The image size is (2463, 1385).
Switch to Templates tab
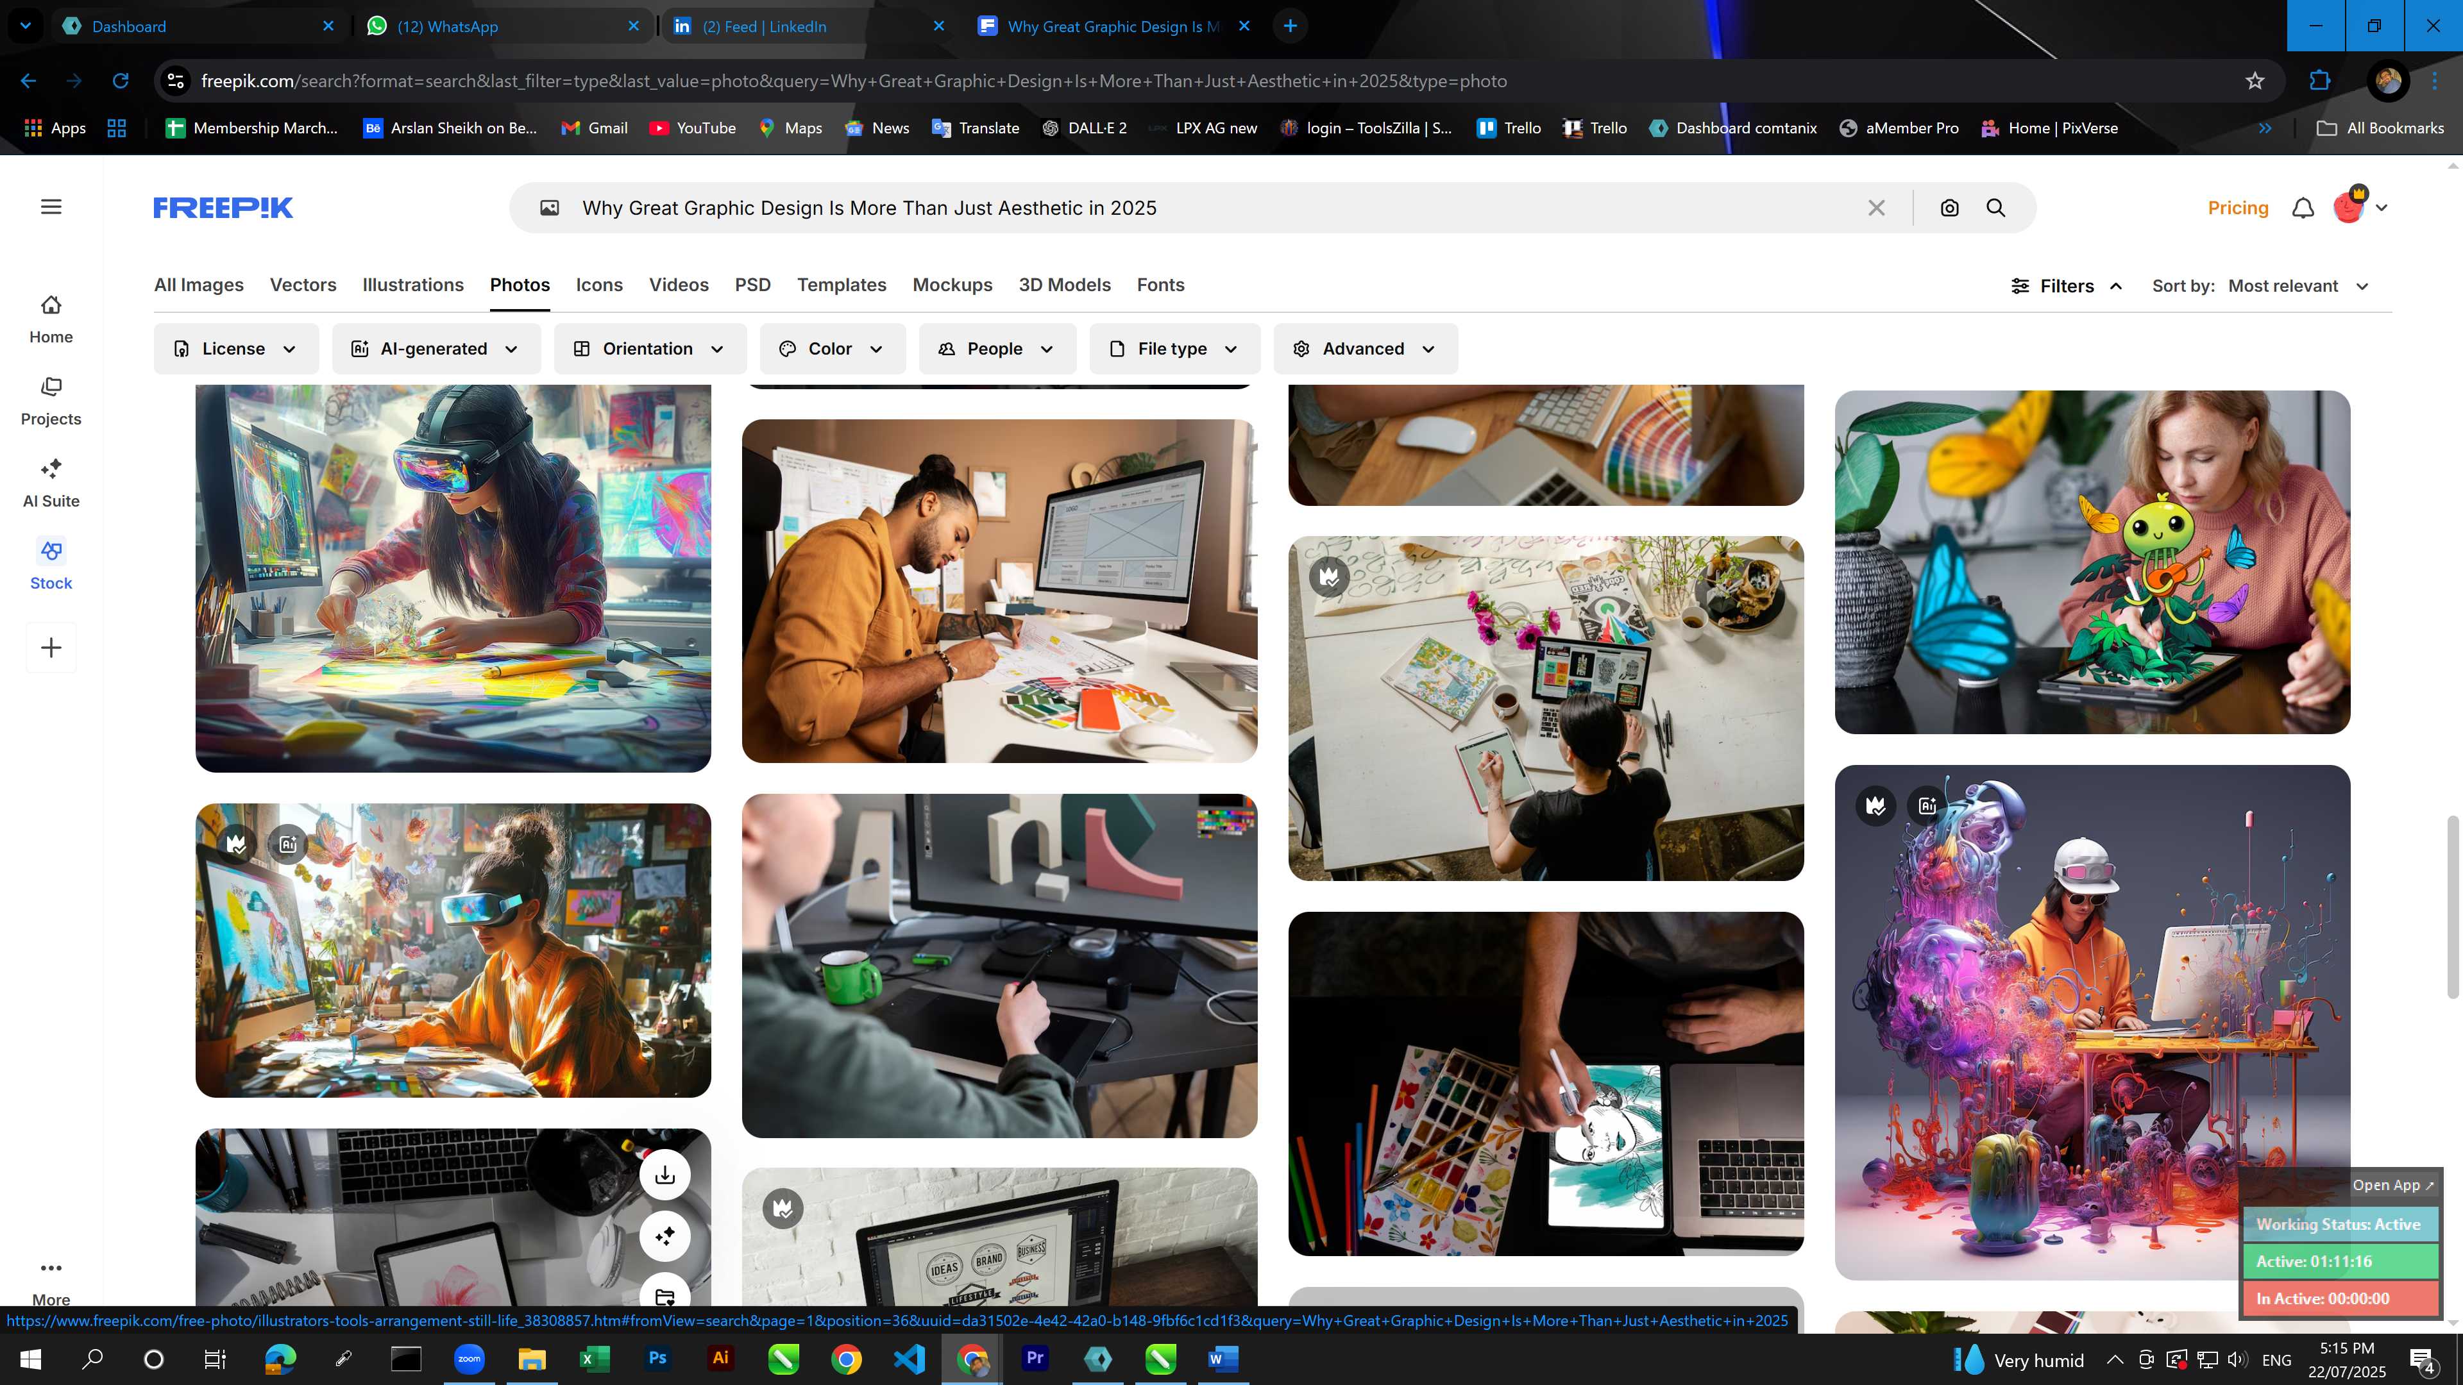tap(842, 285)
